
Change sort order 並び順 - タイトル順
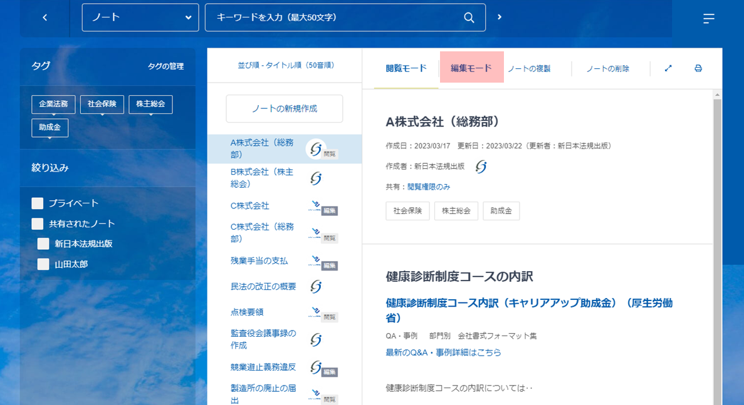(286, 65)
